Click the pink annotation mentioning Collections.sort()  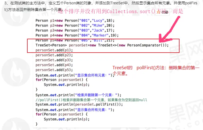pyautogui.click(x=120, y=11)
